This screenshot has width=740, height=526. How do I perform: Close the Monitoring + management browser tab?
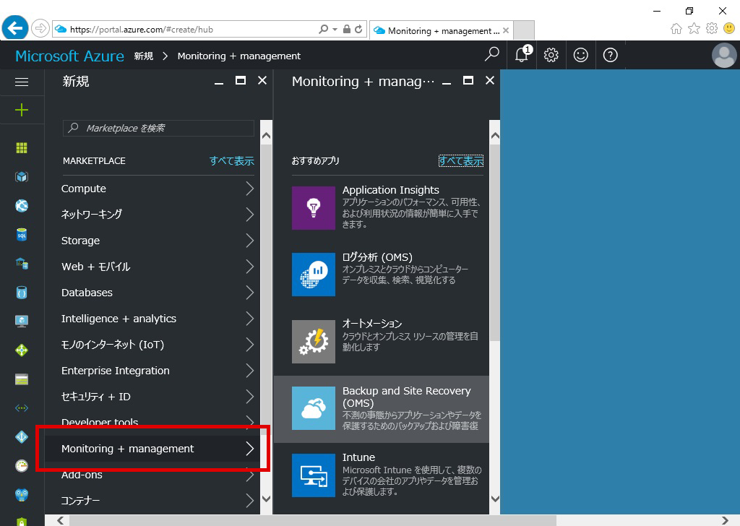pyautogui.click(x=506, y=30)
